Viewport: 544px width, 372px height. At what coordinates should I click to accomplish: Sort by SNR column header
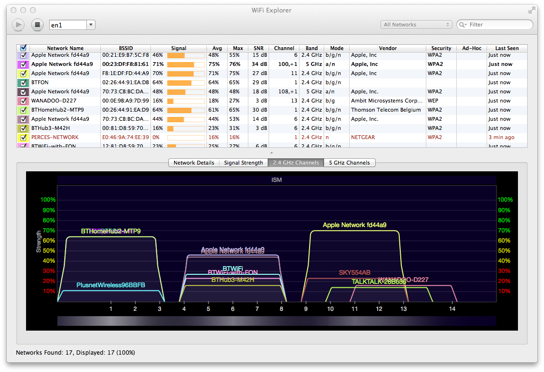pos(258,48)
